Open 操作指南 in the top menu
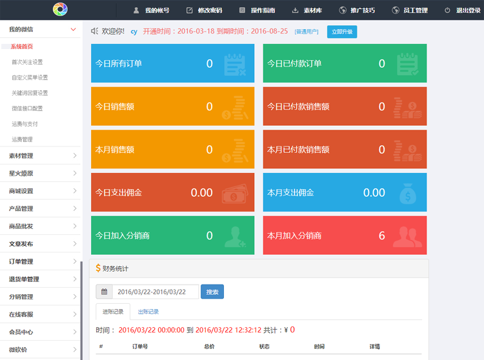484x360 pixels. coord(256,10)
